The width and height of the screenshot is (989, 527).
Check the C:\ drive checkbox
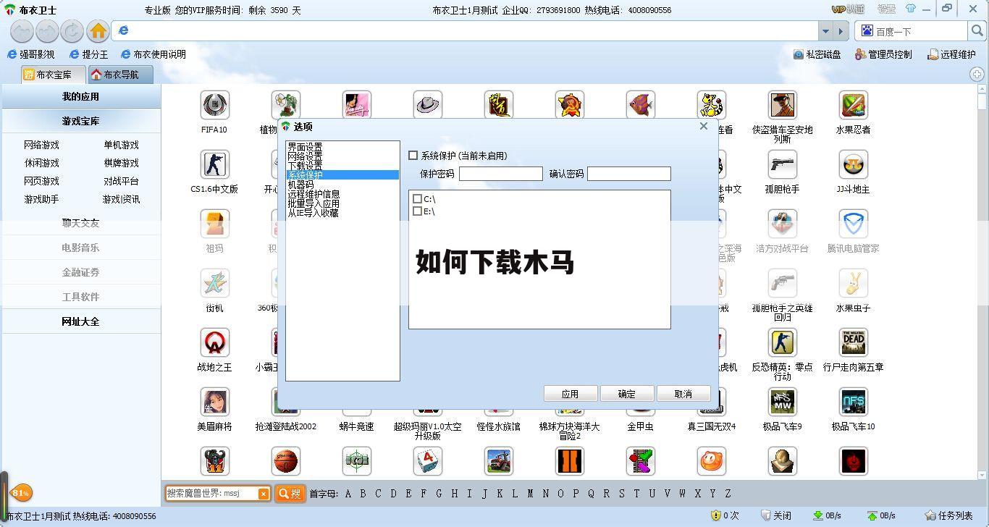point(417,198)
